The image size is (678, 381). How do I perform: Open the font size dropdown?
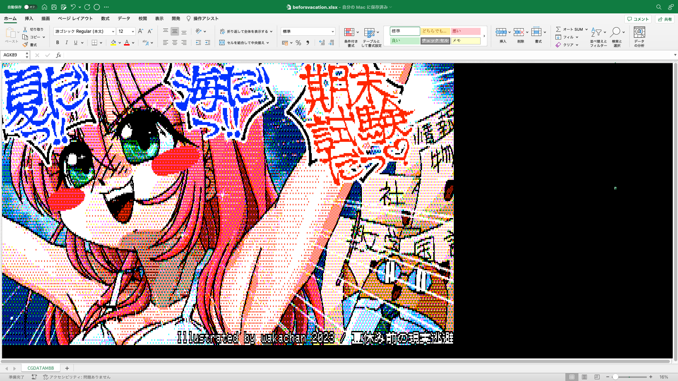[x=133, y=31]
